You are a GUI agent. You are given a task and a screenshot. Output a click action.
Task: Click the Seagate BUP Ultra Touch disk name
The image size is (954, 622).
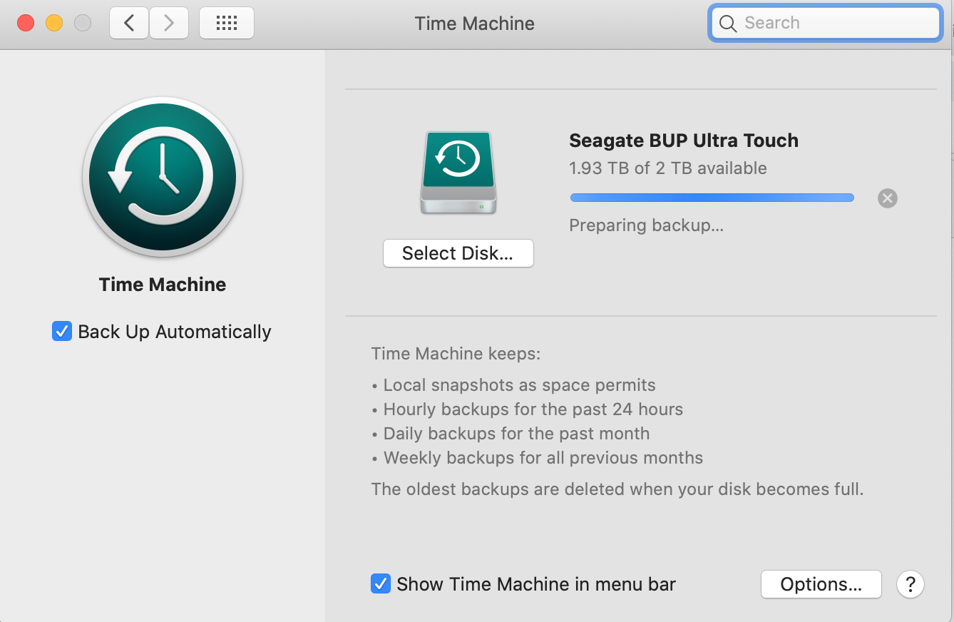point(683,141)
